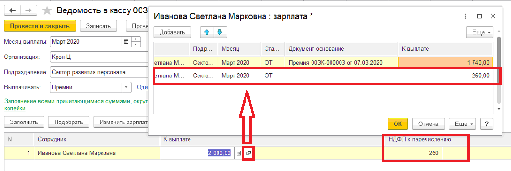Click the Добавить button in the dialog
Screen dimensions: 511x171
pos(172,32)
